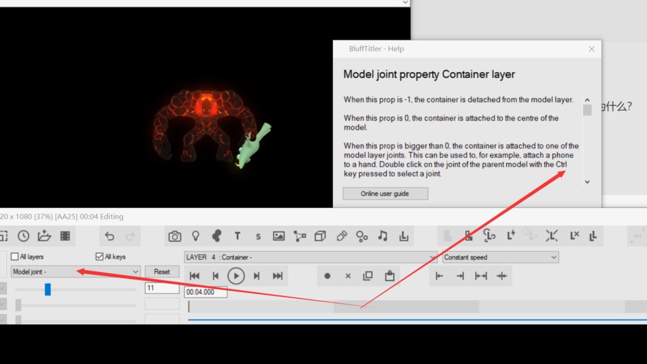
Task: Click the empty value field below 11
Action: tap(162, 304)
